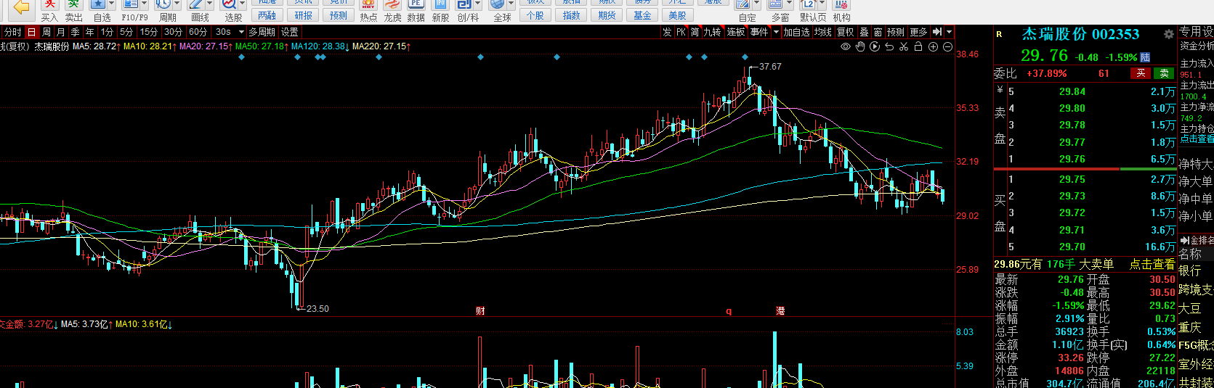
Task: Toggle the padlock lock icon above chart
Action: pyautogui.click(x=918, y=46)
